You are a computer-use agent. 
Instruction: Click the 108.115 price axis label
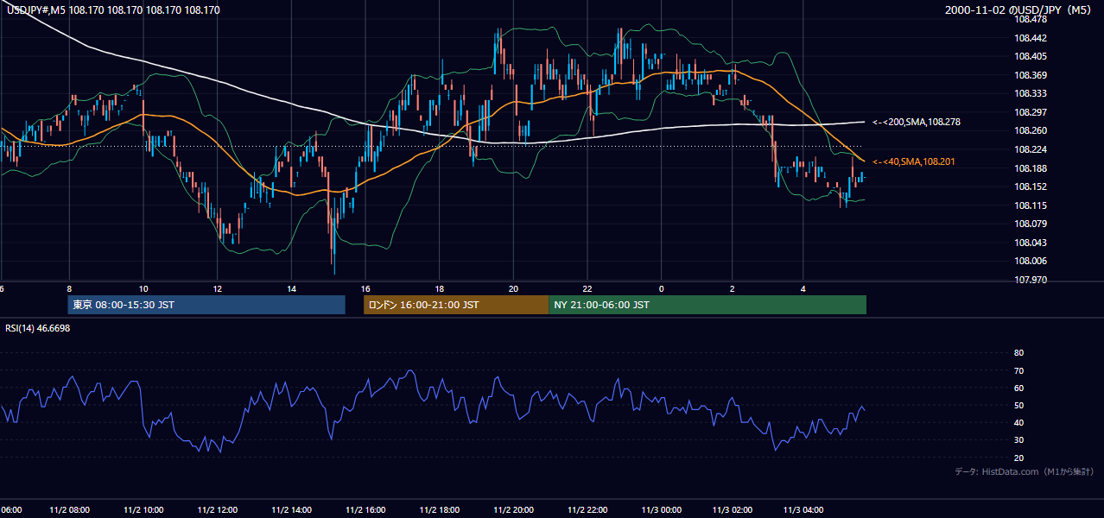tap(1031, 205)
